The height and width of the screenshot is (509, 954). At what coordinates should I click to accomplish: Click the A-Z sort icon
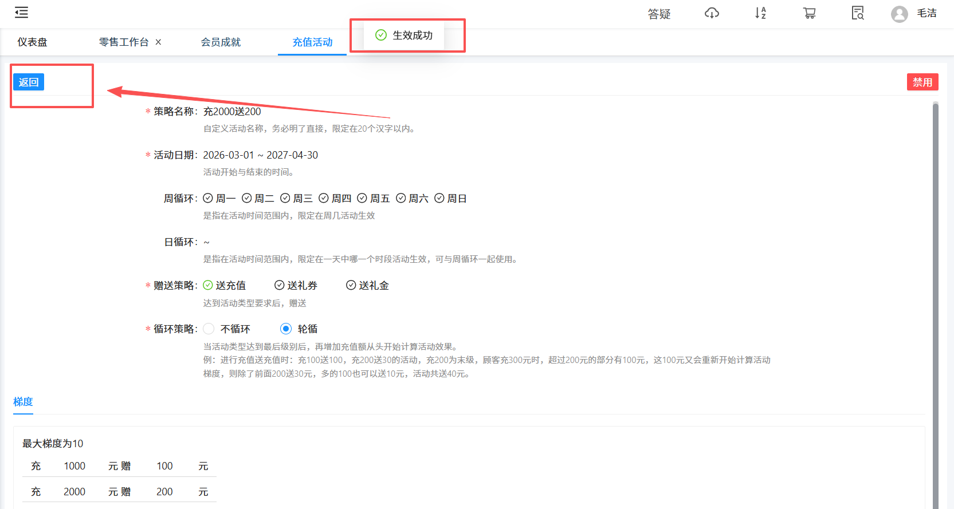pos(760,13)
